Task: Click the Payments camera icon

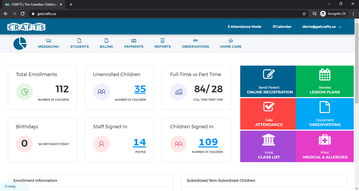Action: click(x=134, y=41)
